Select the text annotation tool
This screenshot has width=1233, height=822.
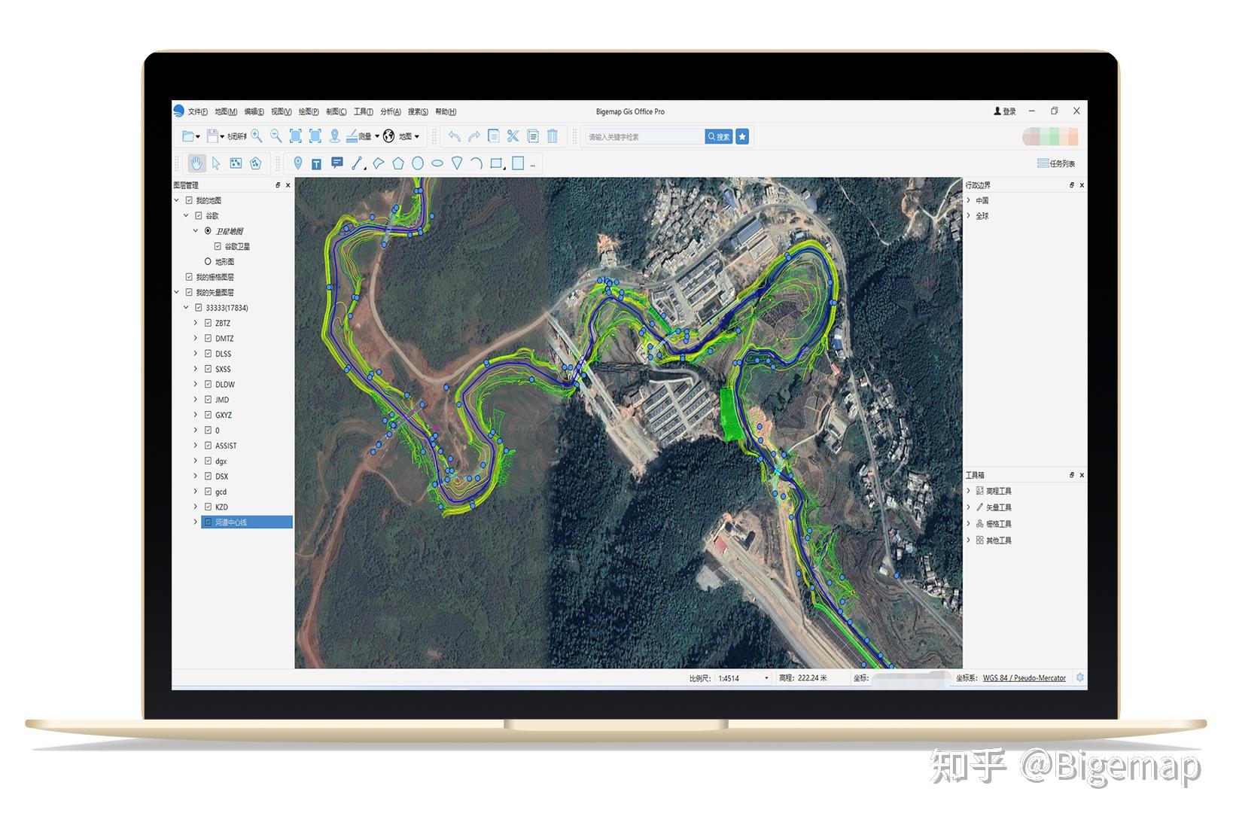(318, 163)
